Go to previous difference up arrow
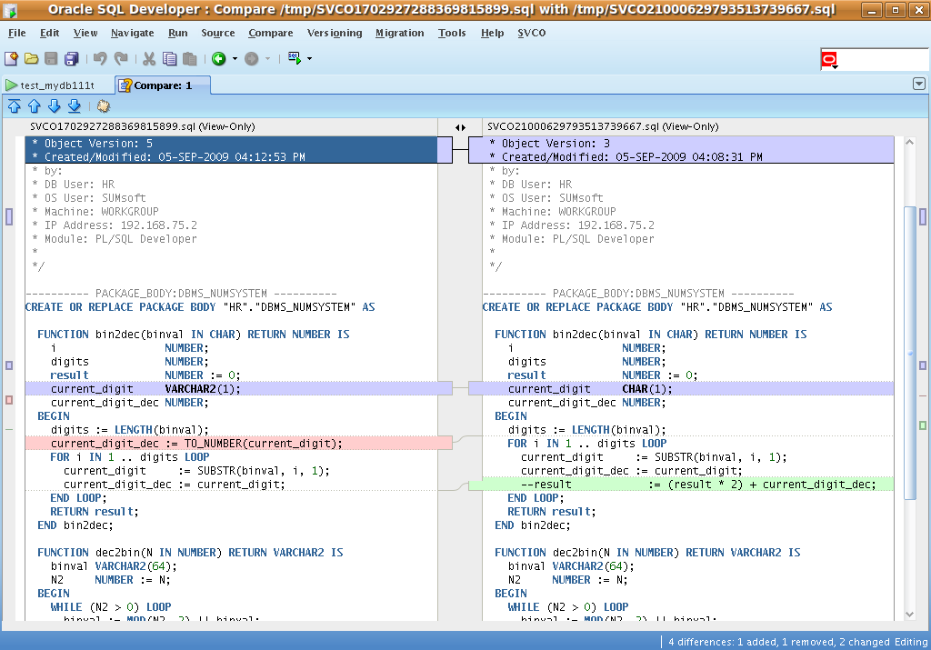The height and width of the screenshot is (650, 931). tap(34, 105)
